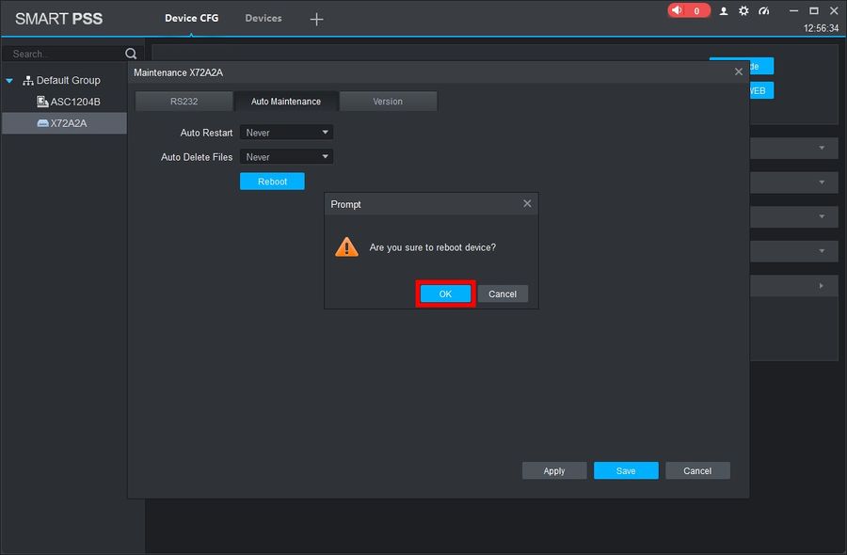
Task: Maximize the SMART PSS window
Action: [x=813, y=10]
